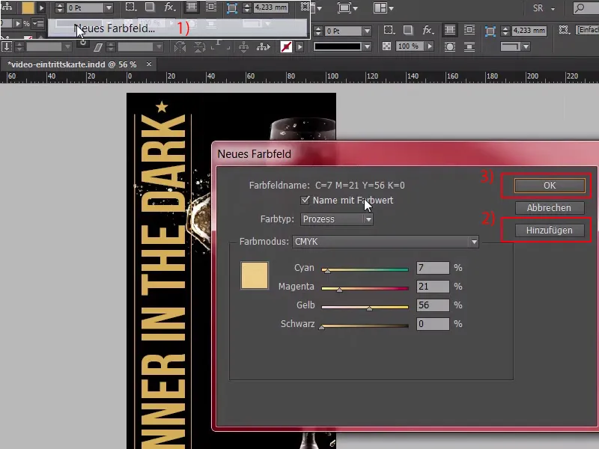Click the 100 % opacity field
This screenshot has height=449, width=599.
click(x=410, y=46)
